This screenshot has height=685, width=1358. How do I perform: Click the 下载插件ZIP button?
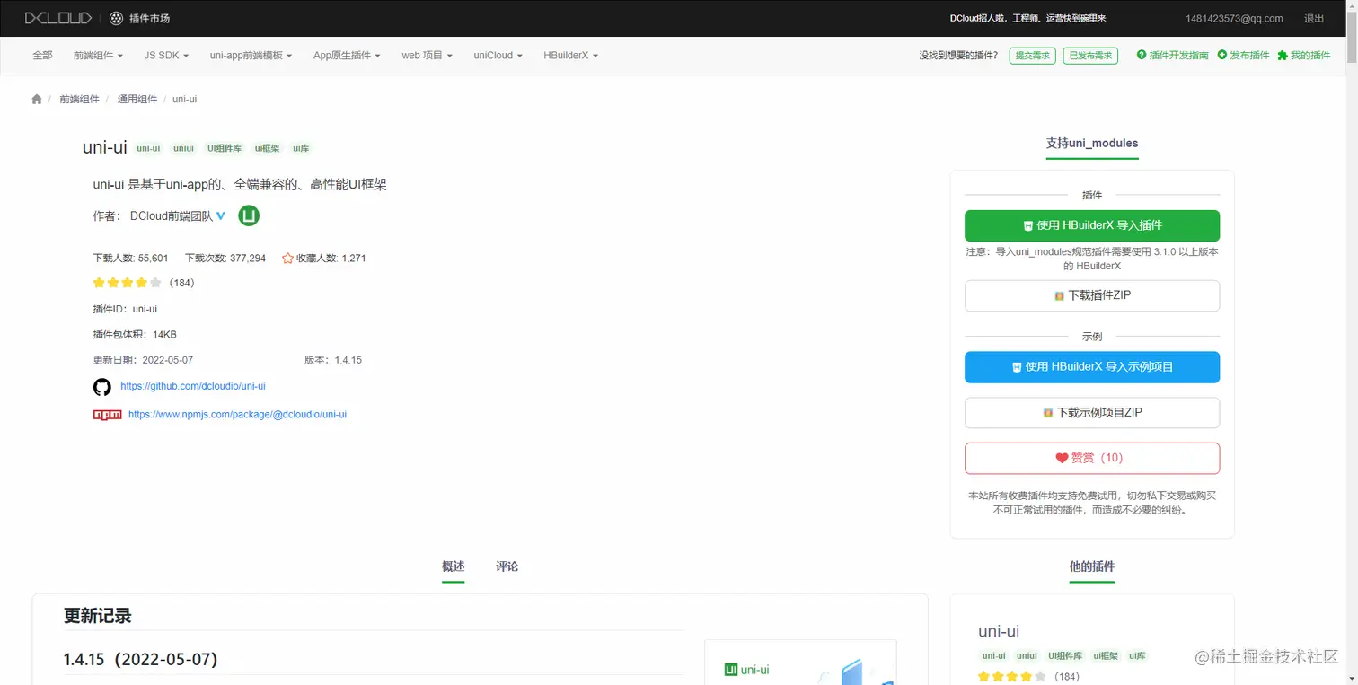click(1092, 295)
